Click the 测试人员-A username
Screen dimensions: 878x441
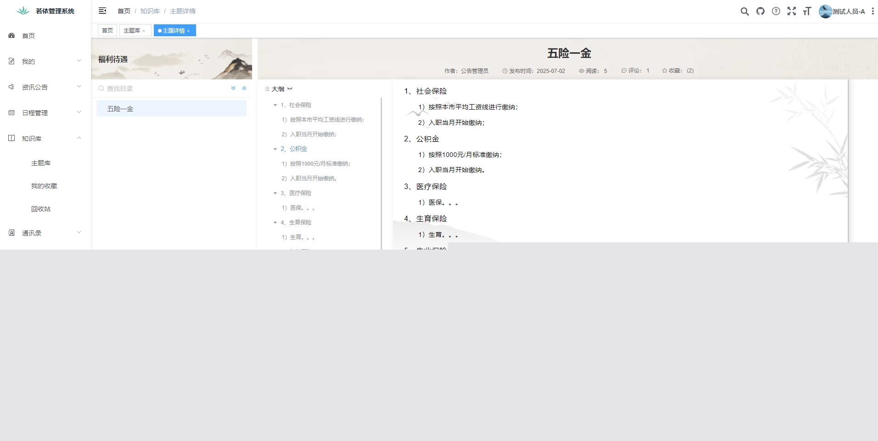pyautogui.click(x=849, y=11)
